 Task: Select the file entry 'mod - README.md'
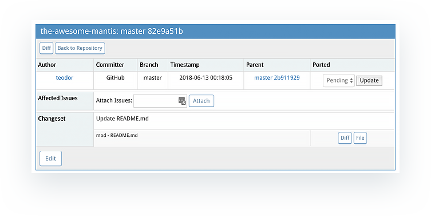pyautogui.click(x=117, y=135)
